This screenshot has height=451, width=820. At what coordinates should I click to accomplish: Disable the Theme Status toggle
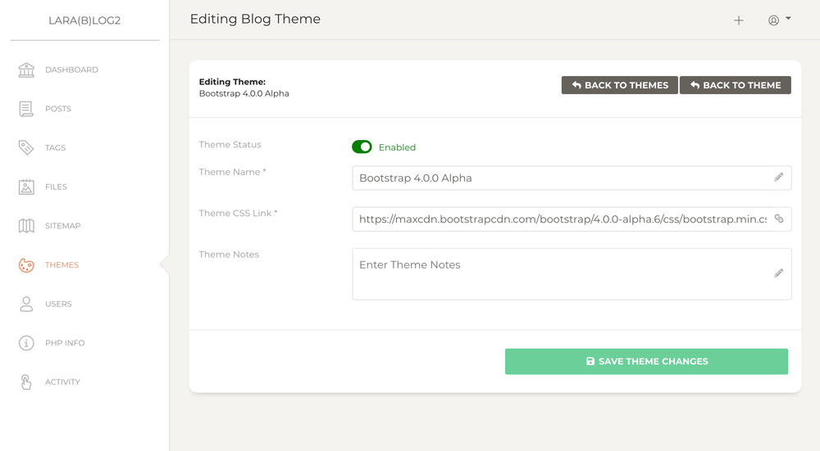(362, 147)
